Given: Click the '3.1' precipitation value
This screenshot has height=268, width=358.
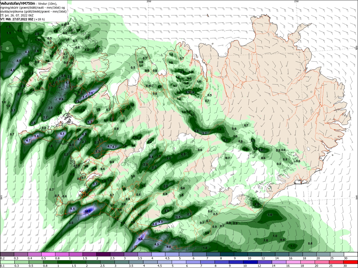Looking at the screenshot, I should point(13,111).
